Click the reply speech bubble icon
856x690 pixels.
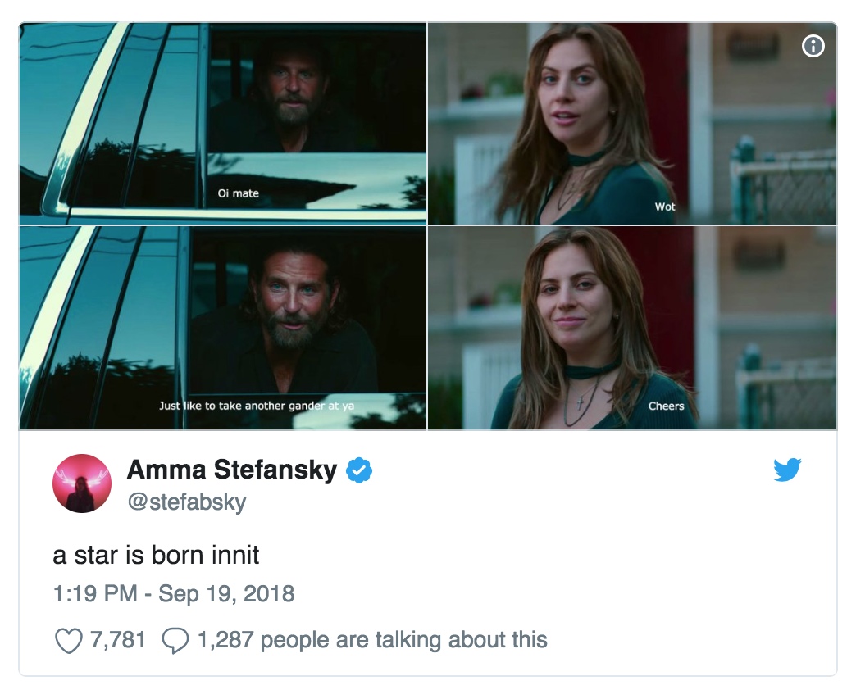(175, 640)
